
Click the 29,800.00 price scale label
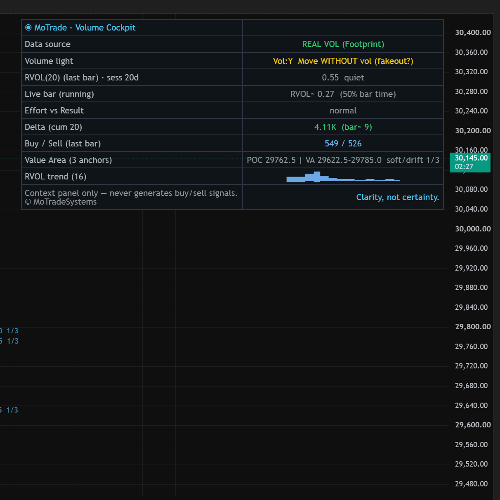473,327
